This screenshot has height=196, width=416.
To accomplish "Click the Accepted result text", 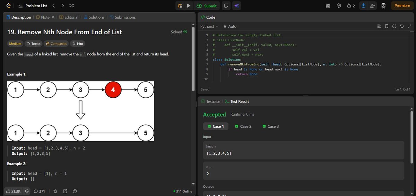I will click(214, 115).
